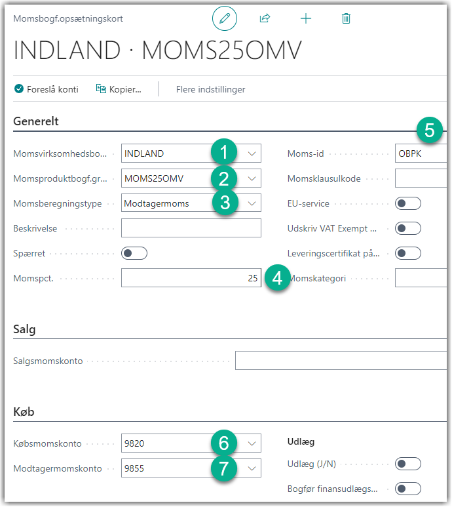Collapse the Generelt section header
The image size is (452, 507).
tap(36, 121)
